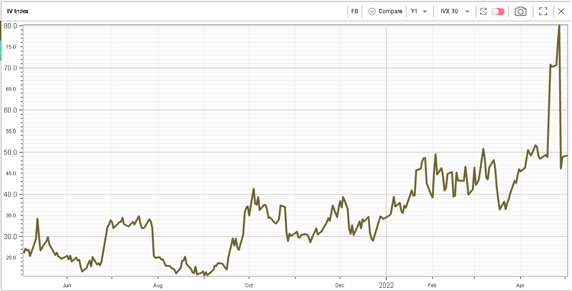
Task: Open the Compare instrument option
Action: (x=385, y=11)
